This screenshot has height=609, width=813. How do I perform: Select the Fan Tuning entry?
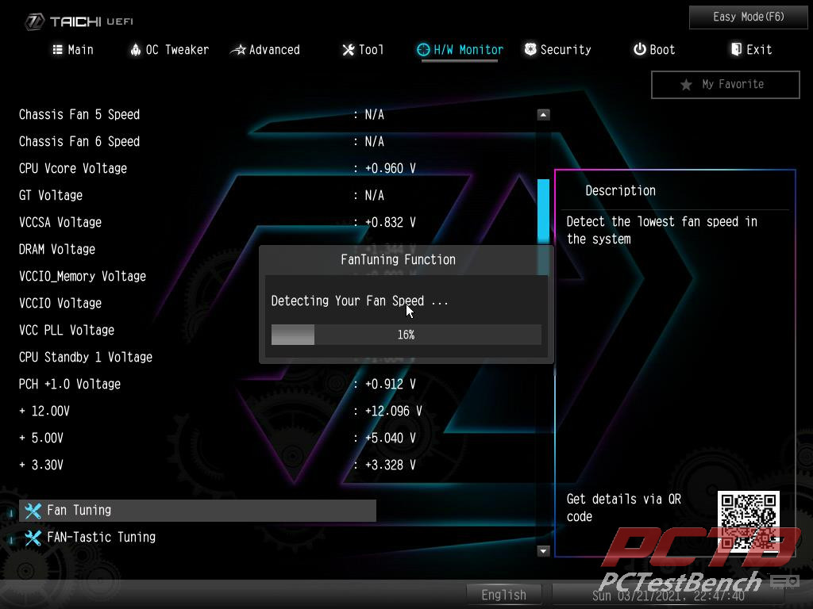coord(198,511)
